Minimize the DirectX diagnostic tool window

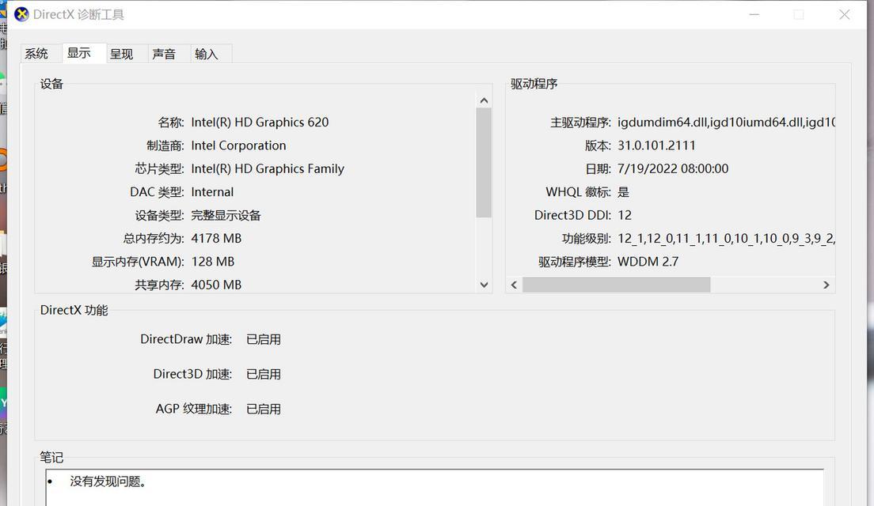(754, 14)
